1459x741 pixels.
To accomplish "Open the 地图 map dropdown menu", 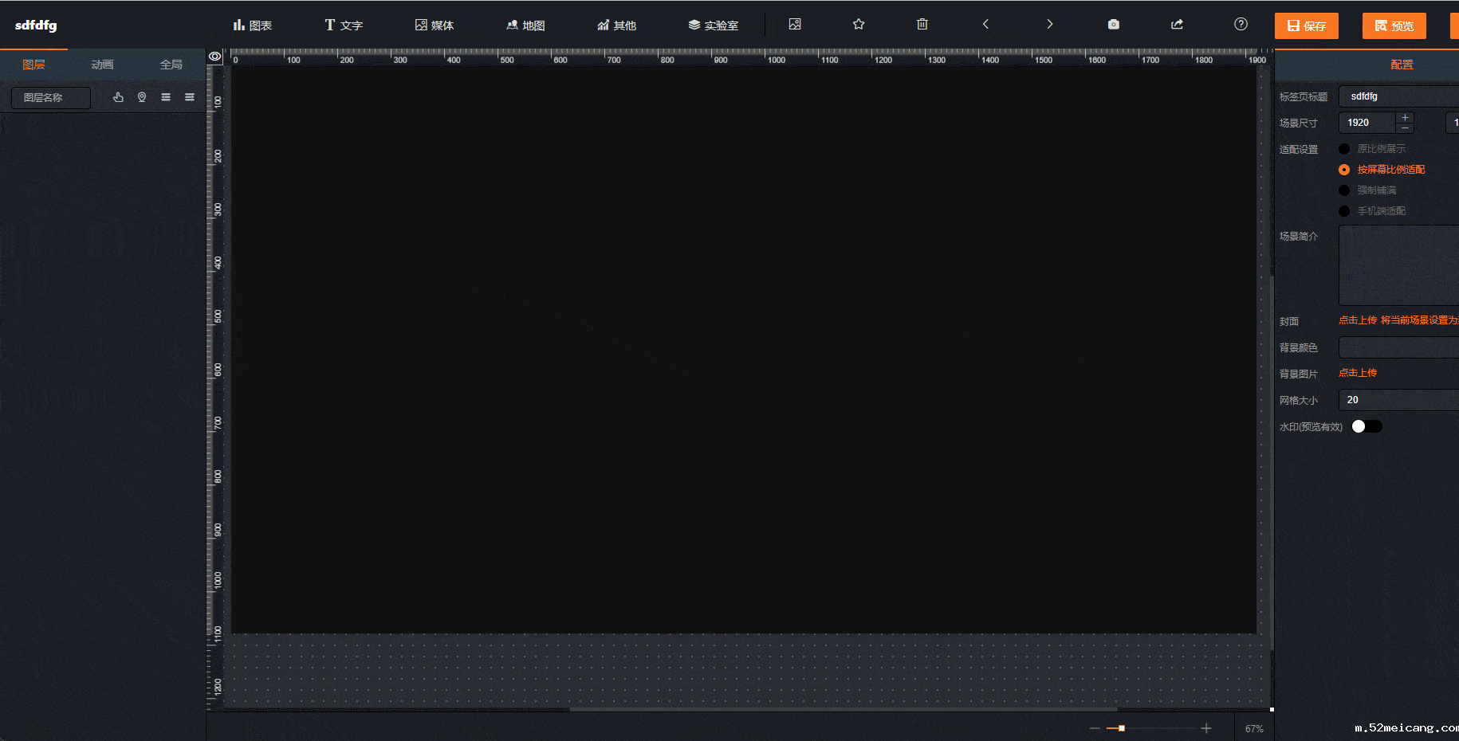I will (525, 25).
